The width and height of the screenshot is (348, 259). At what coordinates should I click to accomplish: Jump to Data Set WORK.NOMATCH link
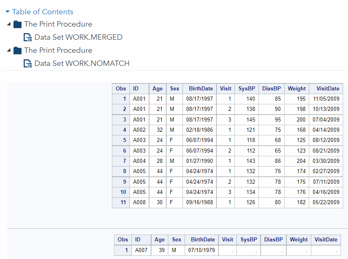point(82,63)
